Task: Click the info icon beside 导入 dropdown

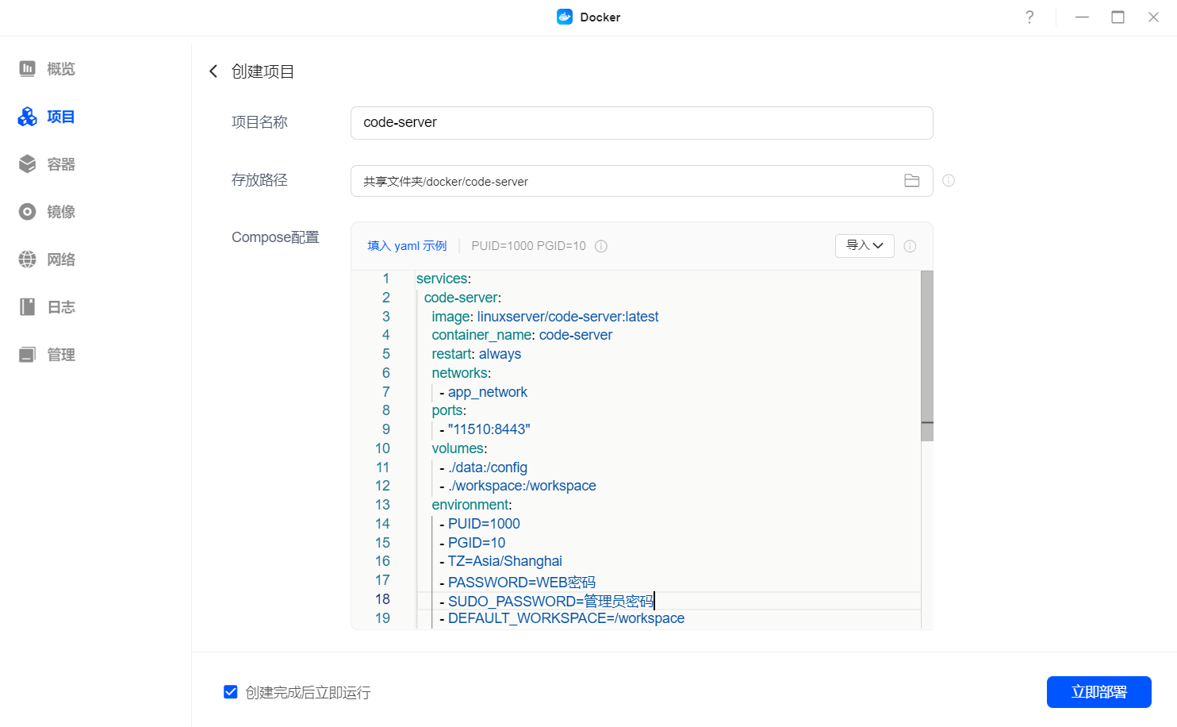Action: coord(910,246)
